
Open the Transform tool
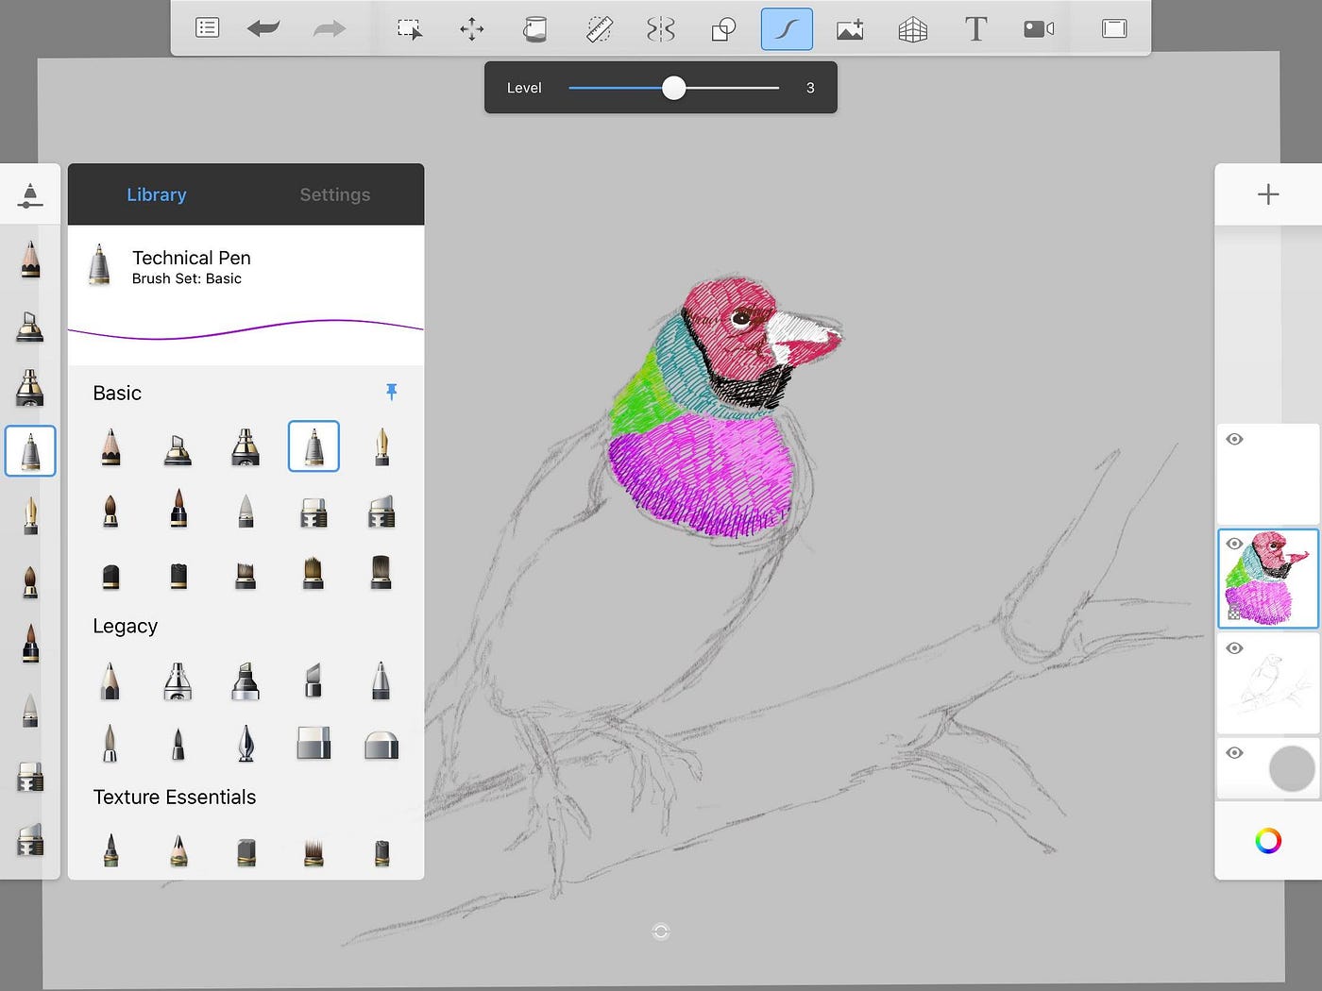tap(471, 28)
